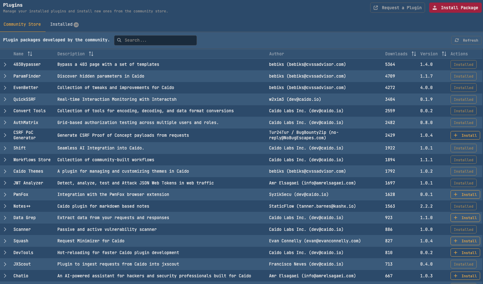Click version 2.2.2 of Notes++
The image size is (483, 284).
[x=426, y=206]
